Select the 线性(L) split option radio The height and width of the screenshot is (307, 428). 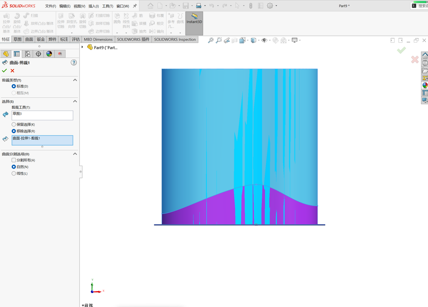click(x=14, y=174)
